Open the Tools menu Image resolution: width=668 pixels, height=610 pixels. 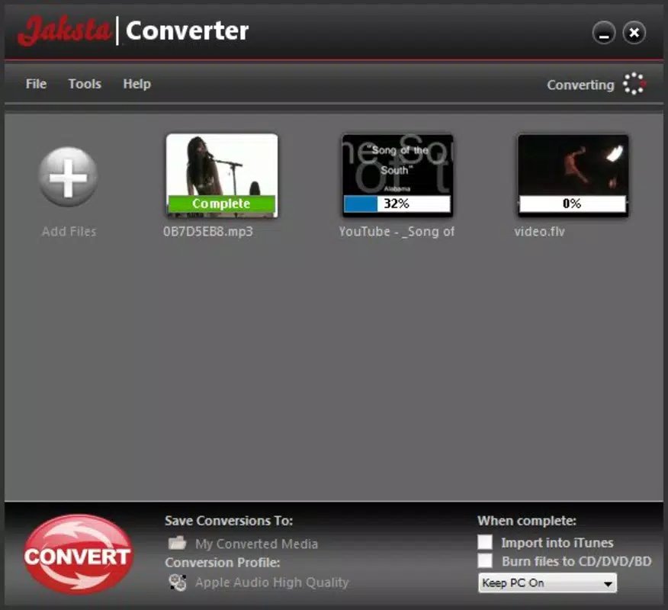click(x=85, y=84)
